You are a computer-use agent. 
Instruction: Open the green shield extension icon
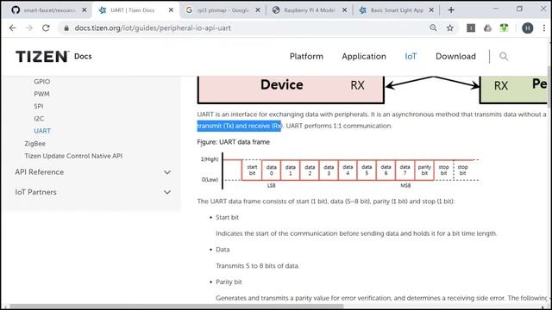click(x=504, y=28)
